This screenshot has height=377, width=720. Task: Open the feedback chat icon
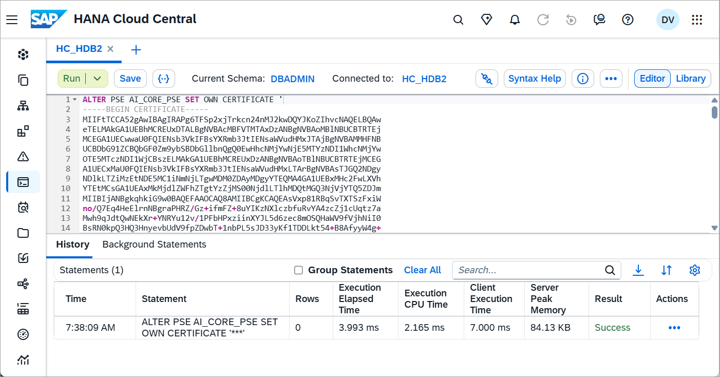(599, 20)
